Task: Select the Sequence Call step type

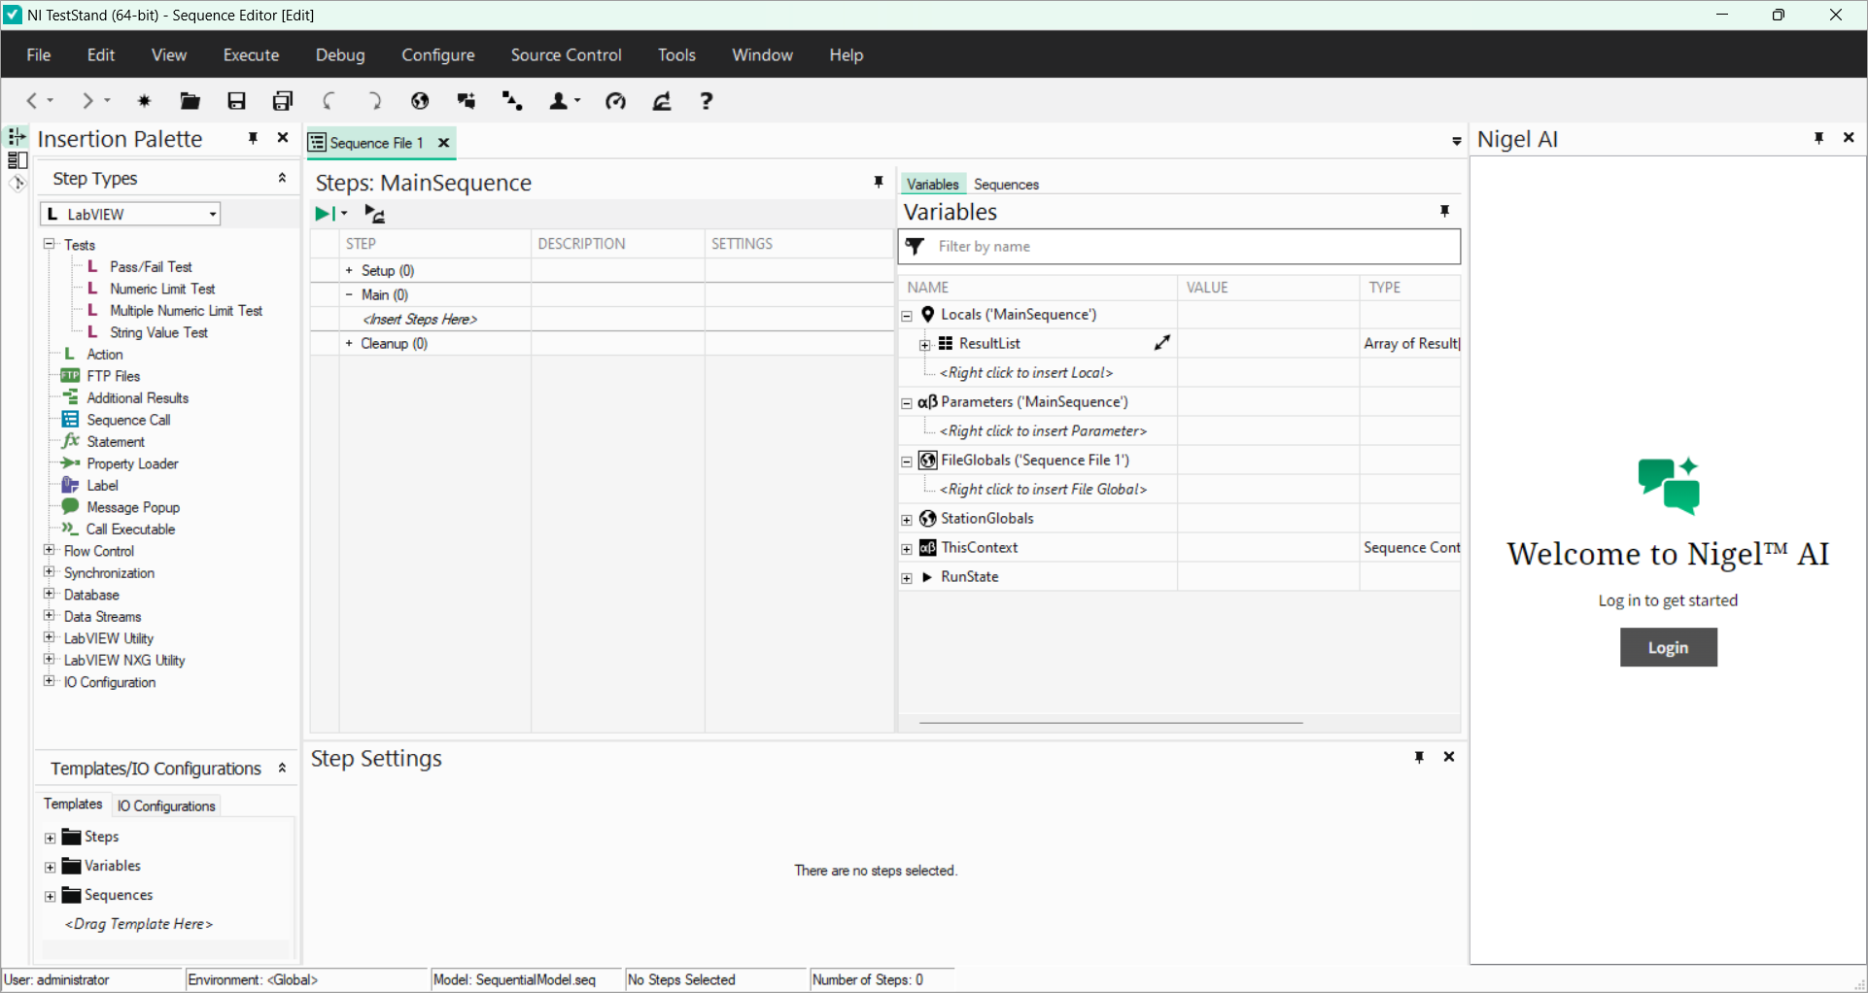Action: [128, 420]
